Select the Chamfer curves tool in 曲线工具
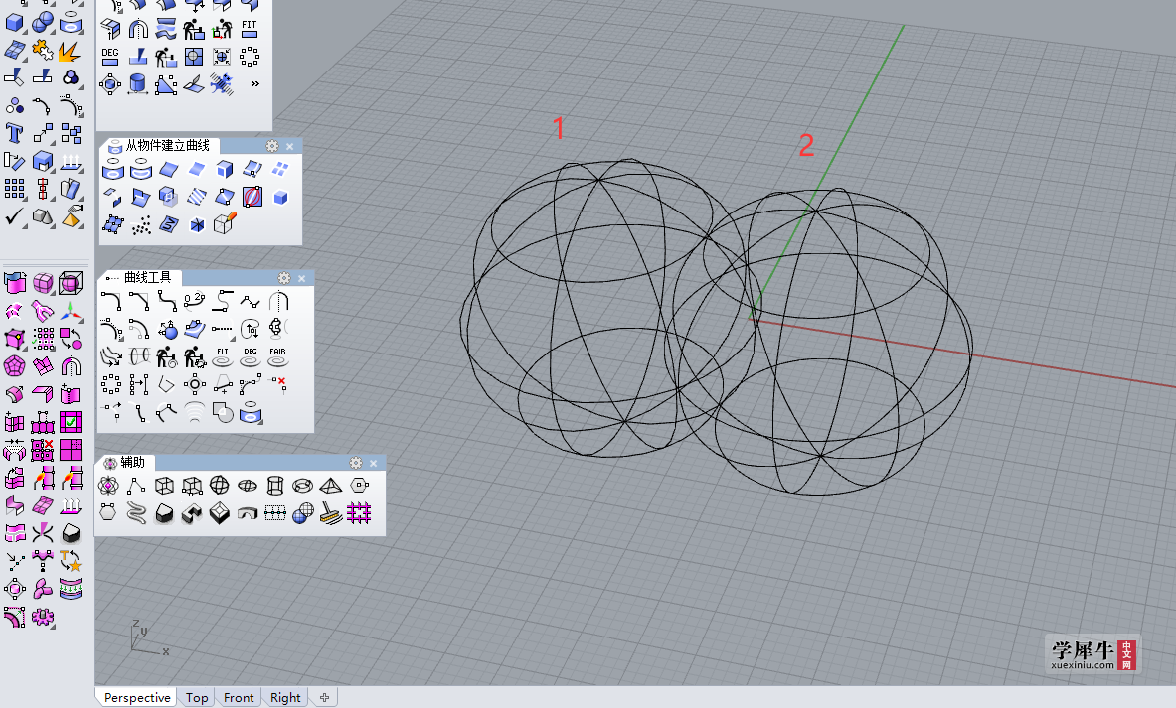This screenshot has width=1176, height=708. 139,301
